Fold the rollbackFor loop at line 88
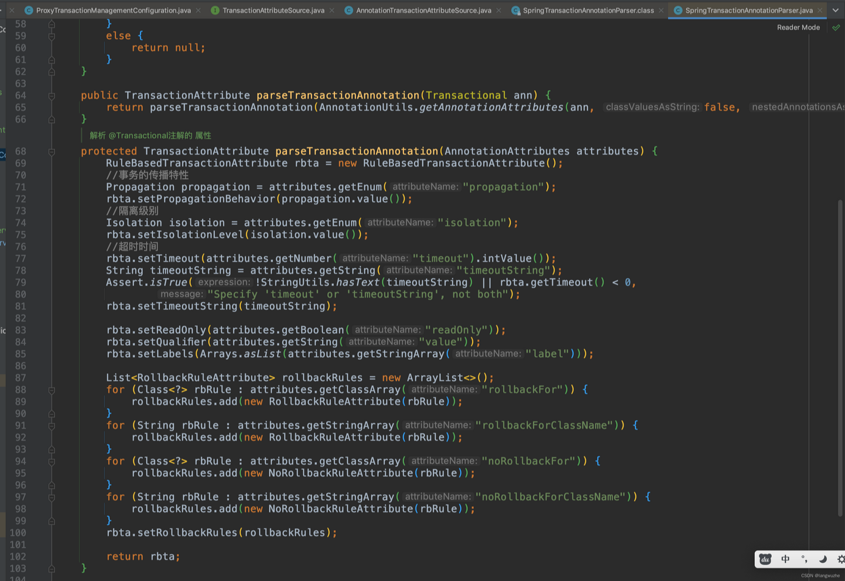The width and height of the screenshot is (845, 581). (x=52, y=390)
